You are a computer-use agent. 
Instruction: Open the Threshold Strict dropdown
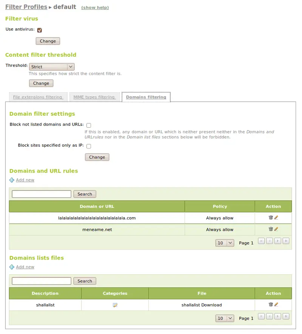tap(52, 66)
